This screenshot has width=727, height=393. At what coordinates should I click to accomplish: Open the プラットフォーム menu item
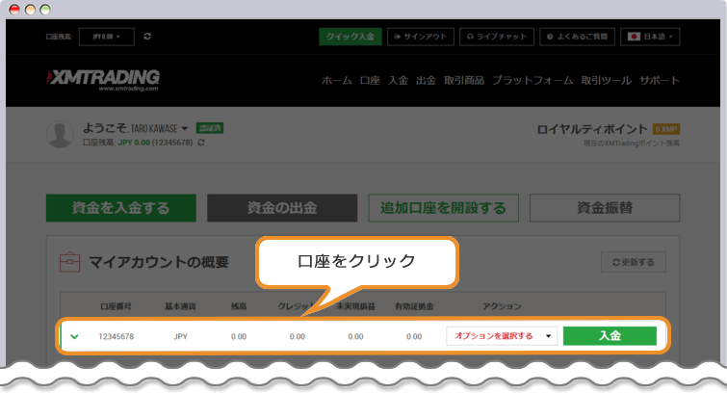pyautogui.click(x=532, y=81)
